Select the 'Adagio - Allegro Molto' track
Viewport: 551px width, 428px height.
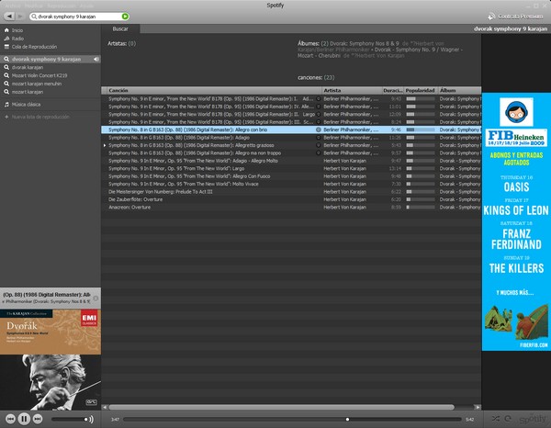click(291, 161)
